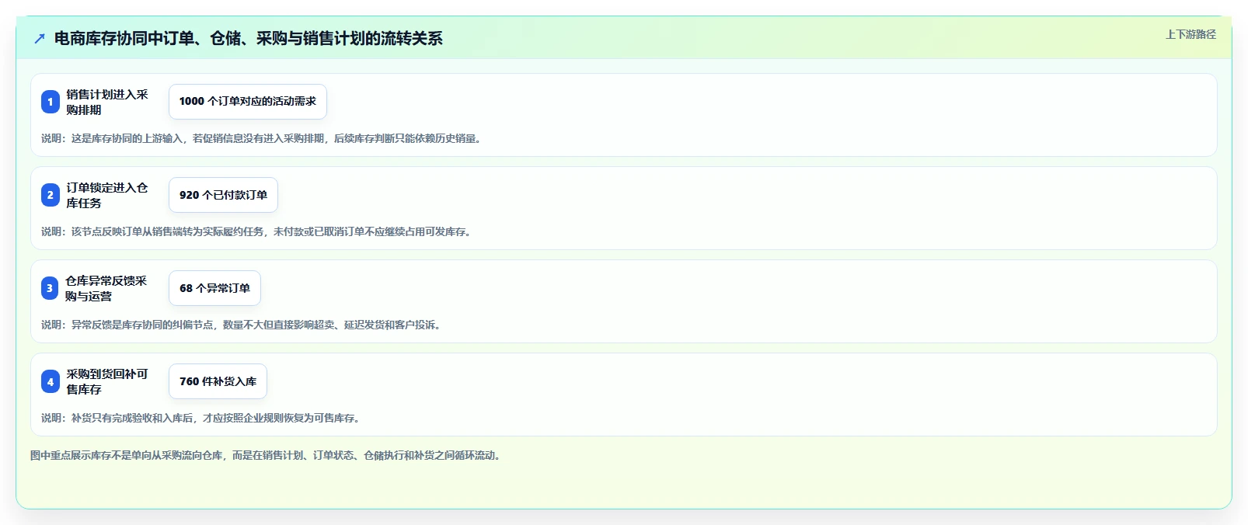
Task: Click the 上下游路径 label
Action: click(x=1190, y=34)
